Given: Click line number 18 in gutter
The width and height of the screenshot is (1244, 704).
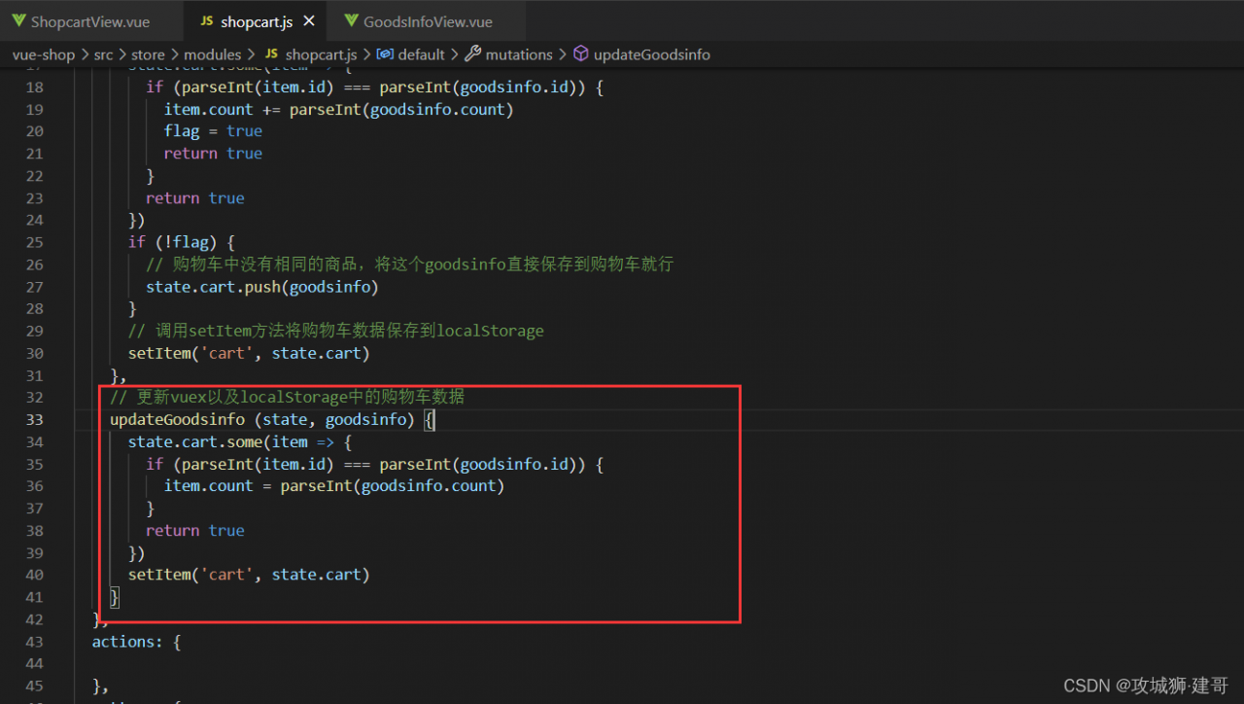Looking at the screenshot, I should 35,88.
